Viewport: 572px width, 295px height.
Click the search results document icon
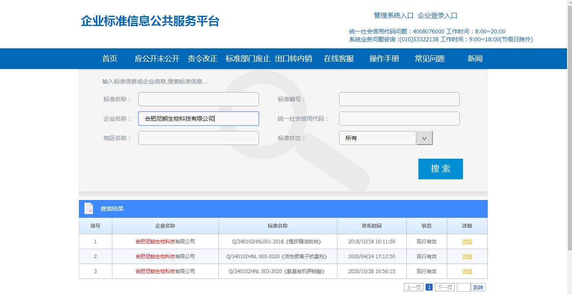point(88,209)
